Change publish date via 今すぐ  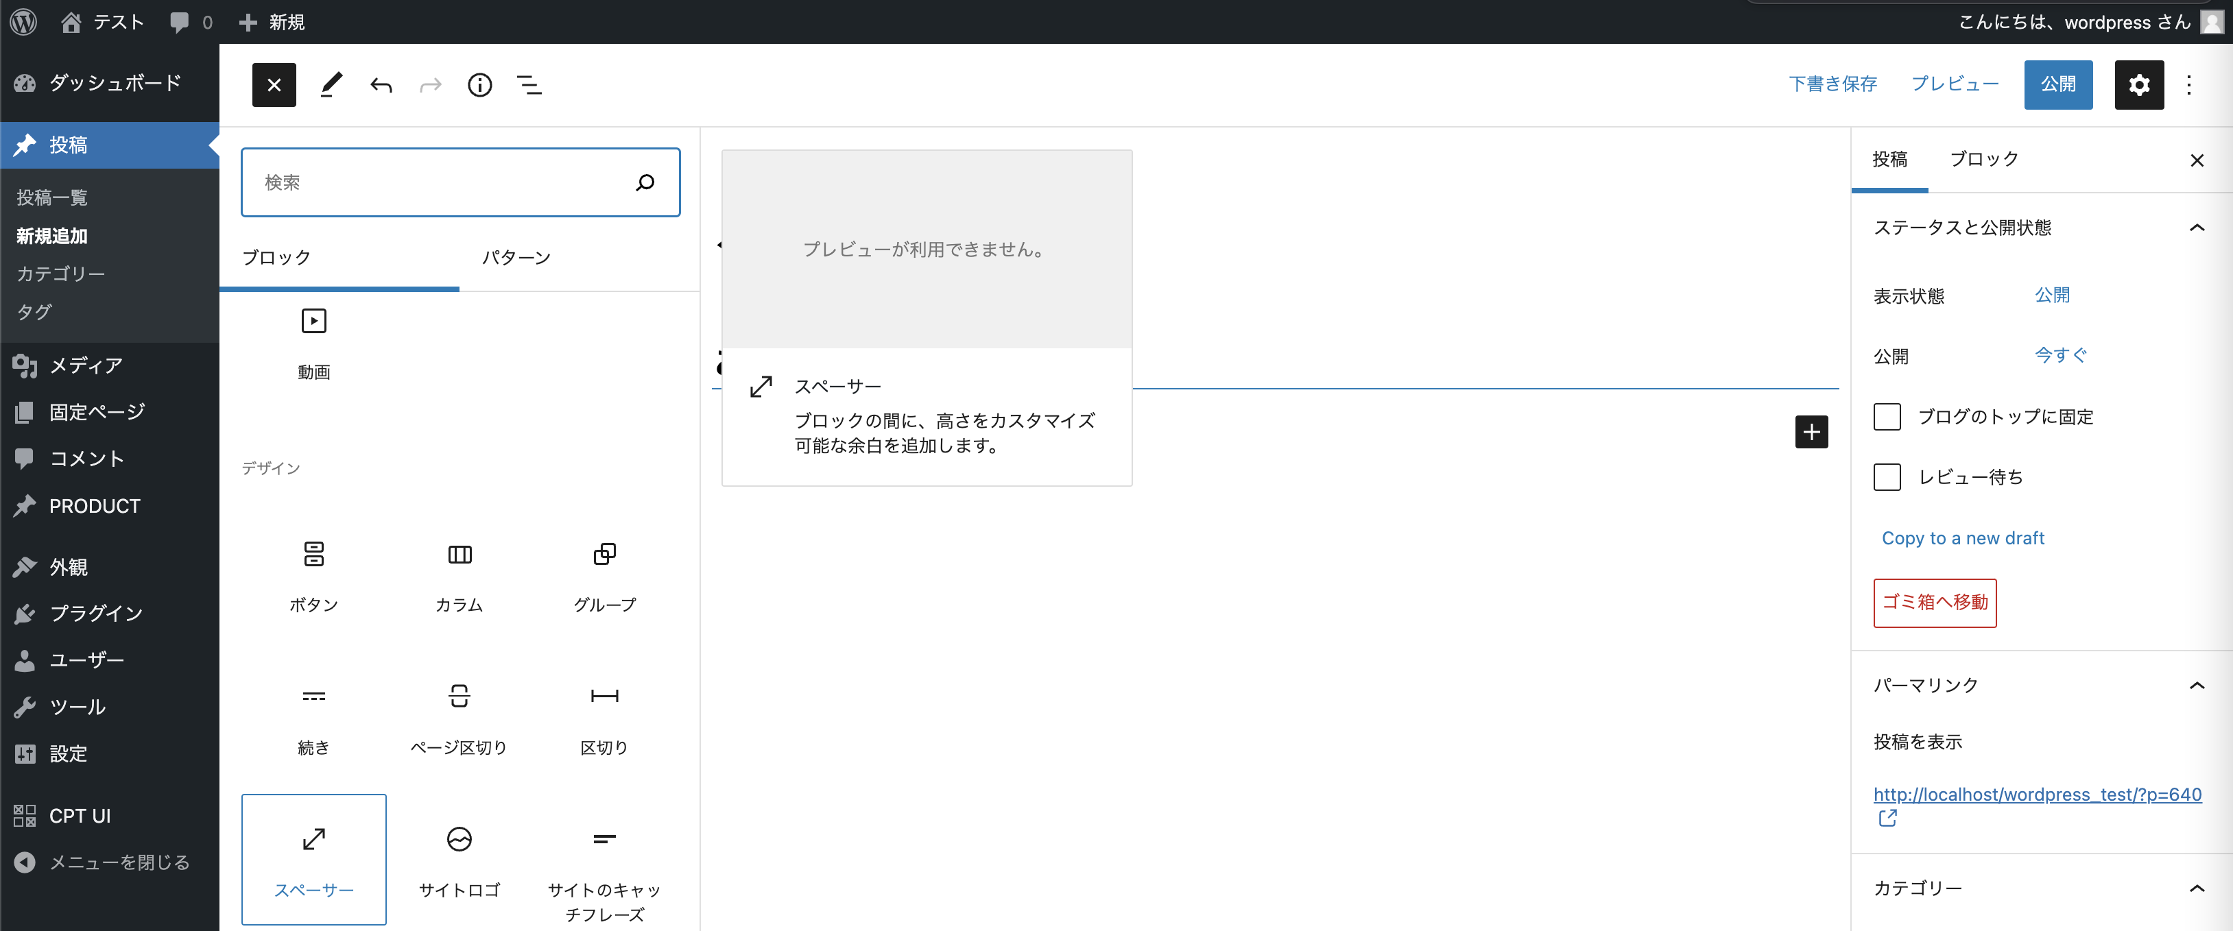pyautogui.click(x=2060, y=354)
